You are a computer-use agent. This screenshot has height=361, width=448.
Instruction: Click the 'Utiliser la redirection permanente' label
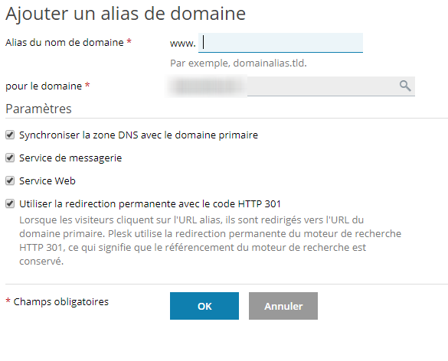tap(150, 203)
